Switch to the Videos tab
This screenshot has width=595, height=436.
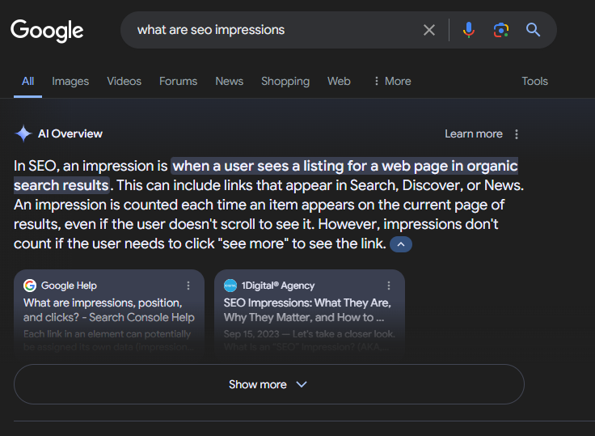124,81
